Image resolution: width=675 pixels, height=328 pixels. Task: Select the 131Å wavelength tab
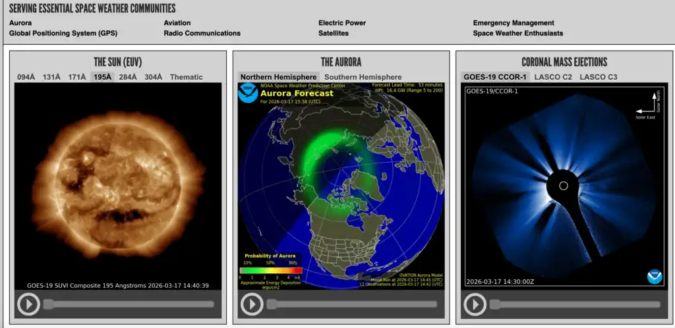click(51, 77)
